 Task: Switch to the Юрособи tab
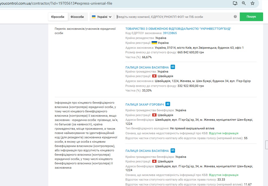point(58,17)
